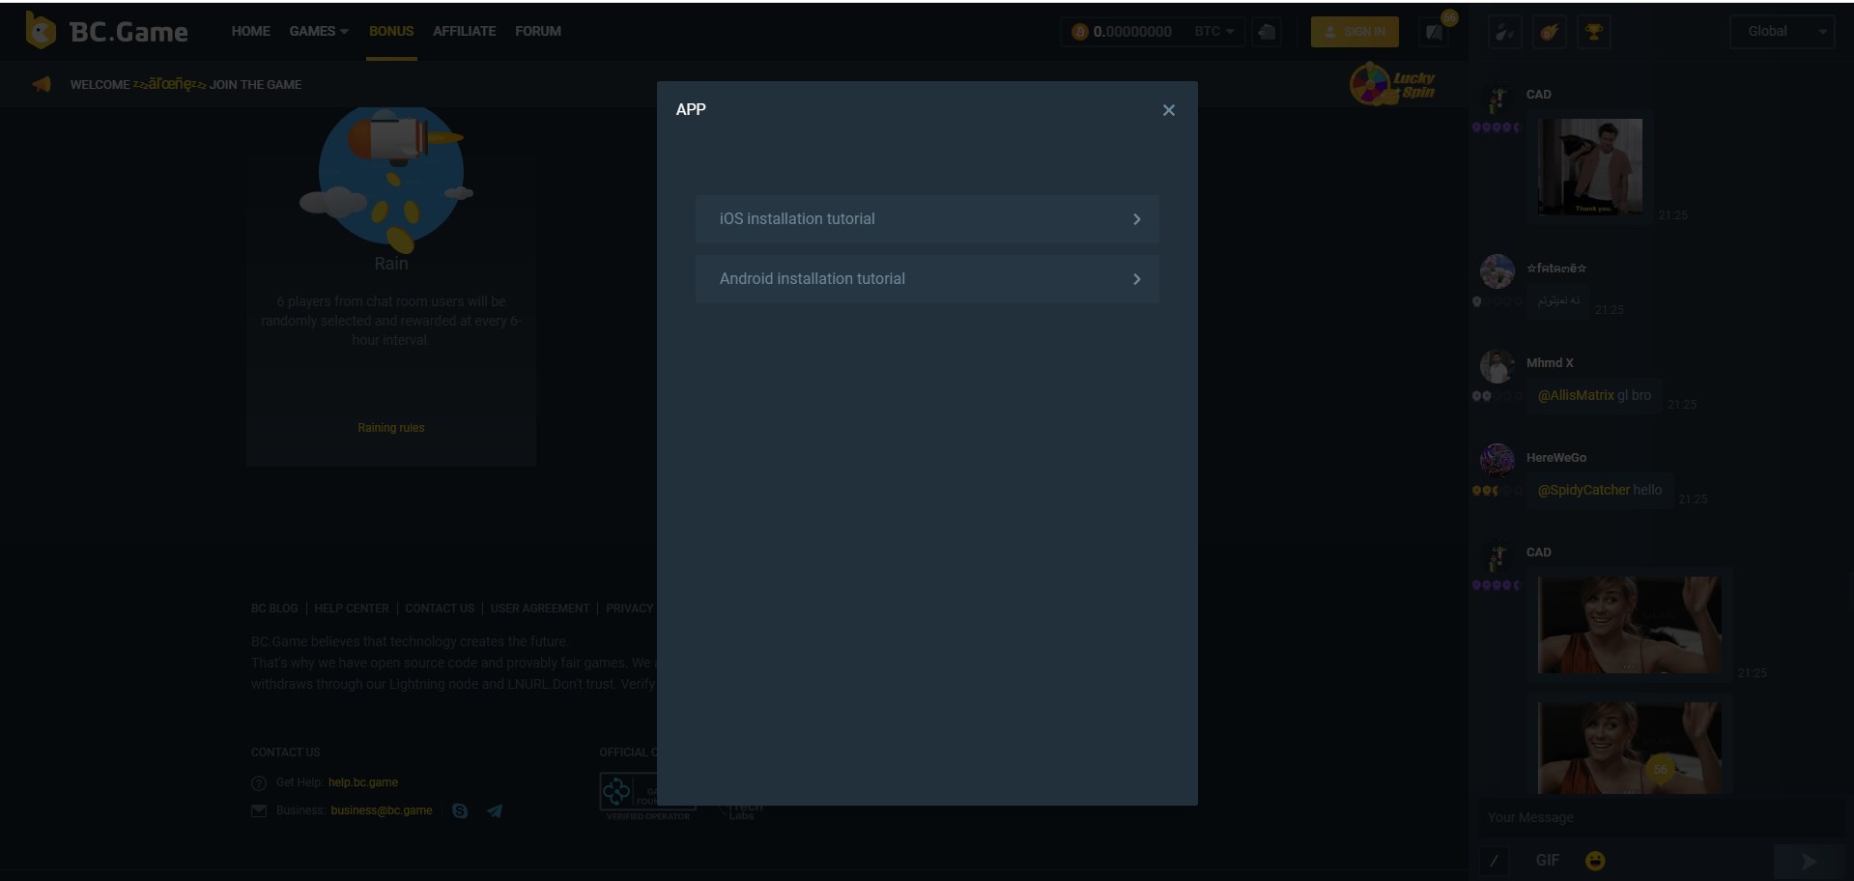Viewport: 1854px width, 881px height.
Task: Open the slash commands button in chat
Action: [1494, 861]
